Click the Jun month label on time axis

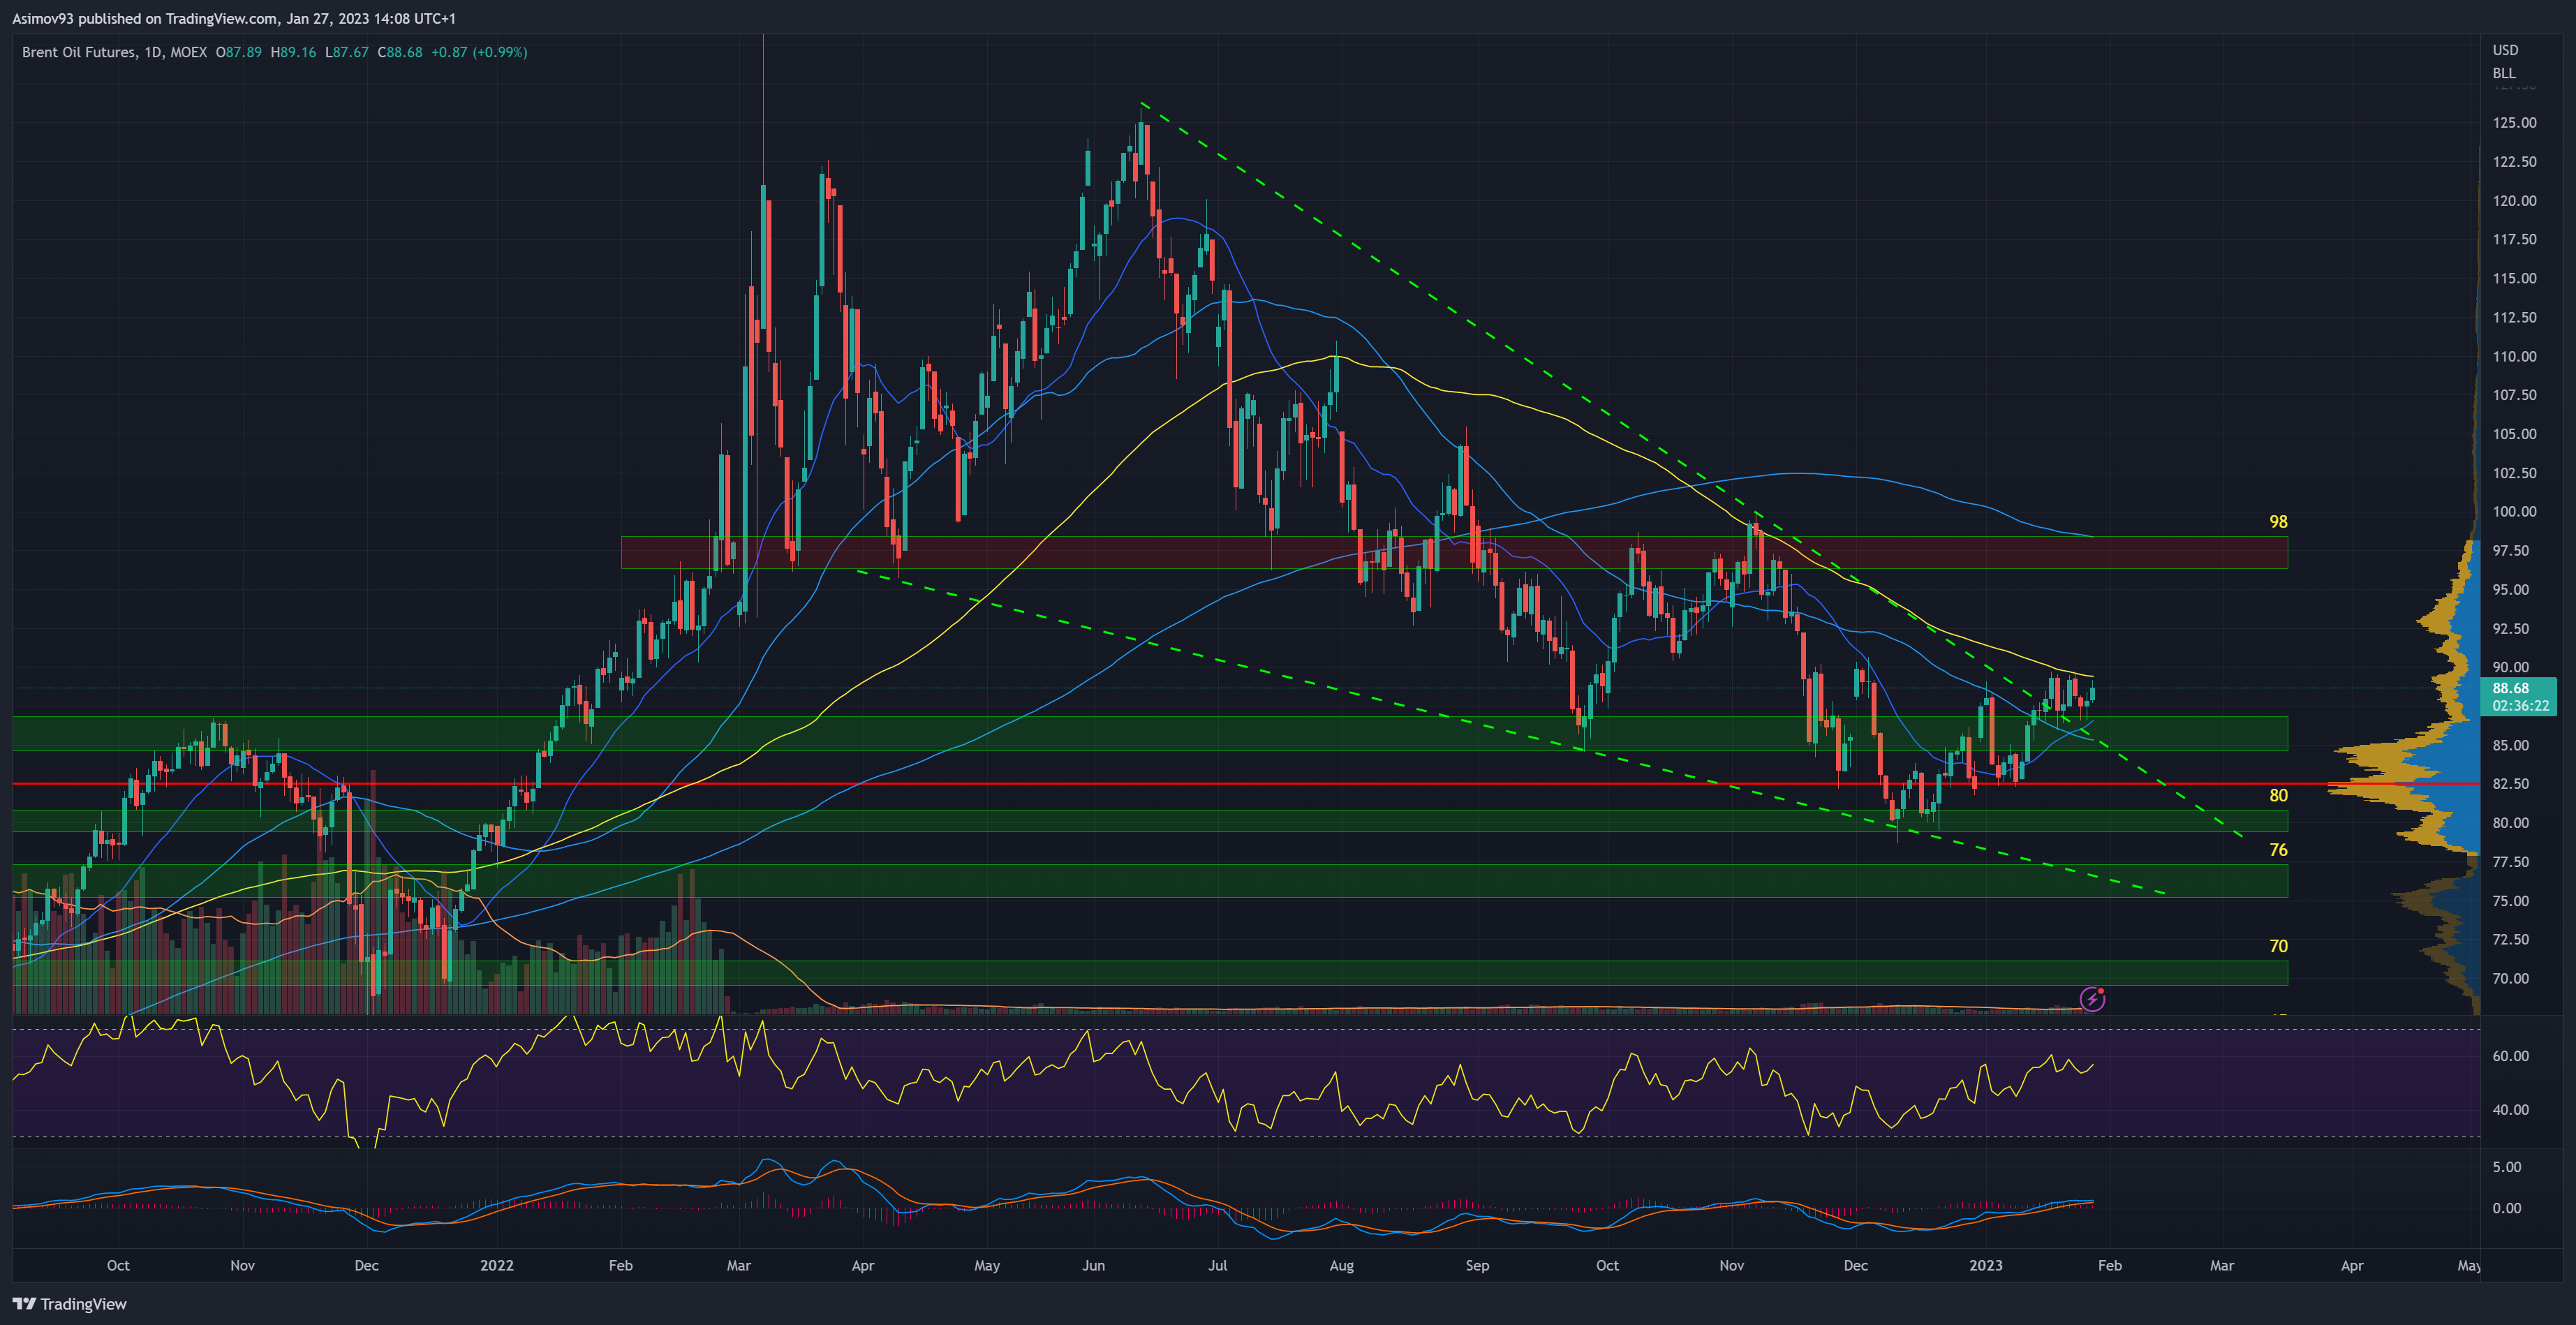click(x=1093, y=1265)
